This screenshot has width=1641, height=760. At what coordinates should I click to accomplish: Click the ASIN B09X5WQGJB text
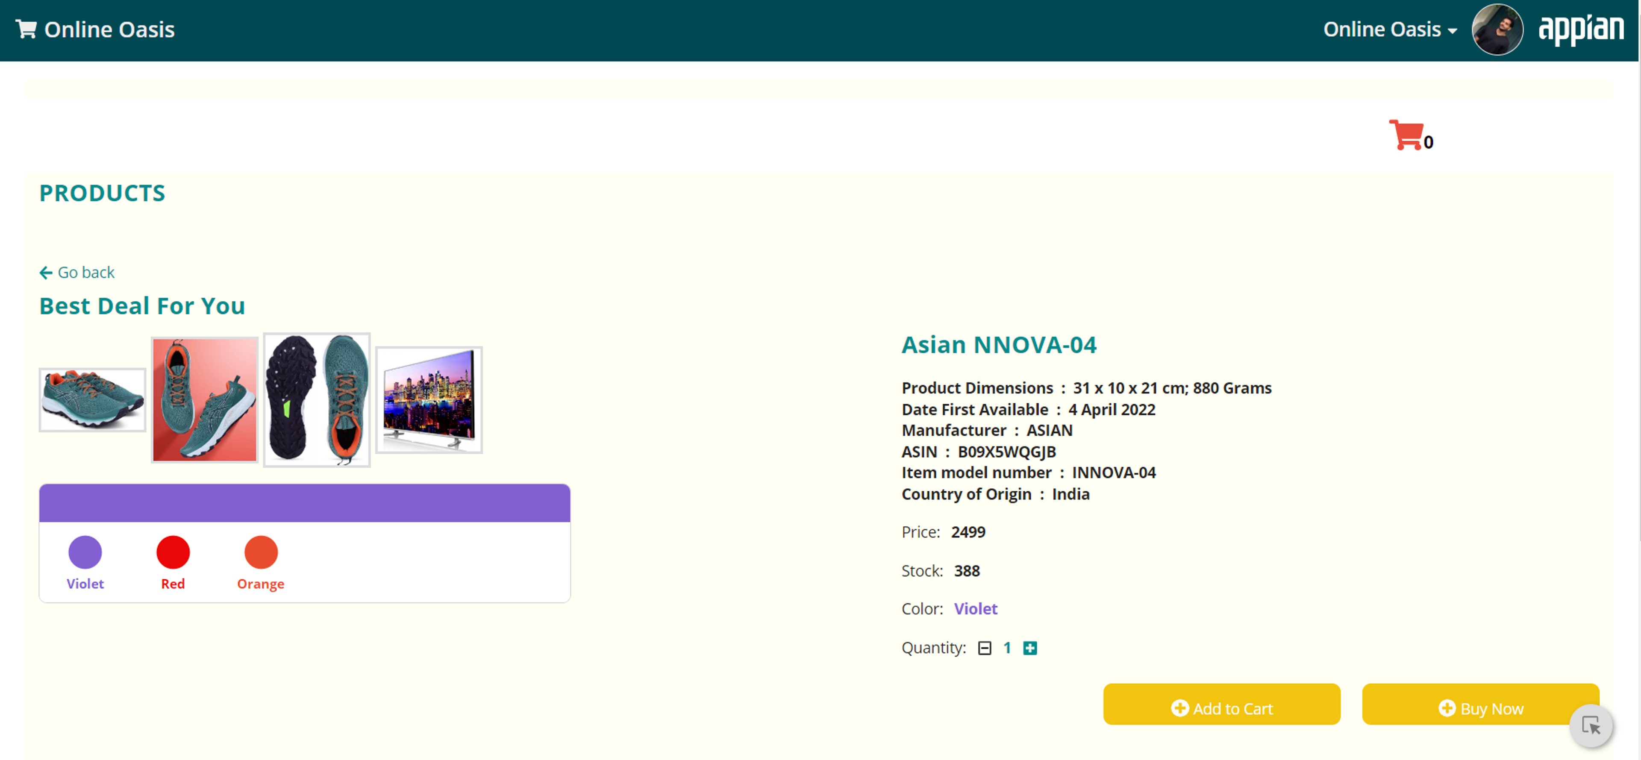point(979,452)
